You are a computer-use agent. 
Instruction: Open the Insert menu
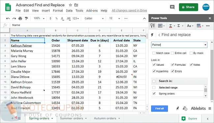pos(46,11)
